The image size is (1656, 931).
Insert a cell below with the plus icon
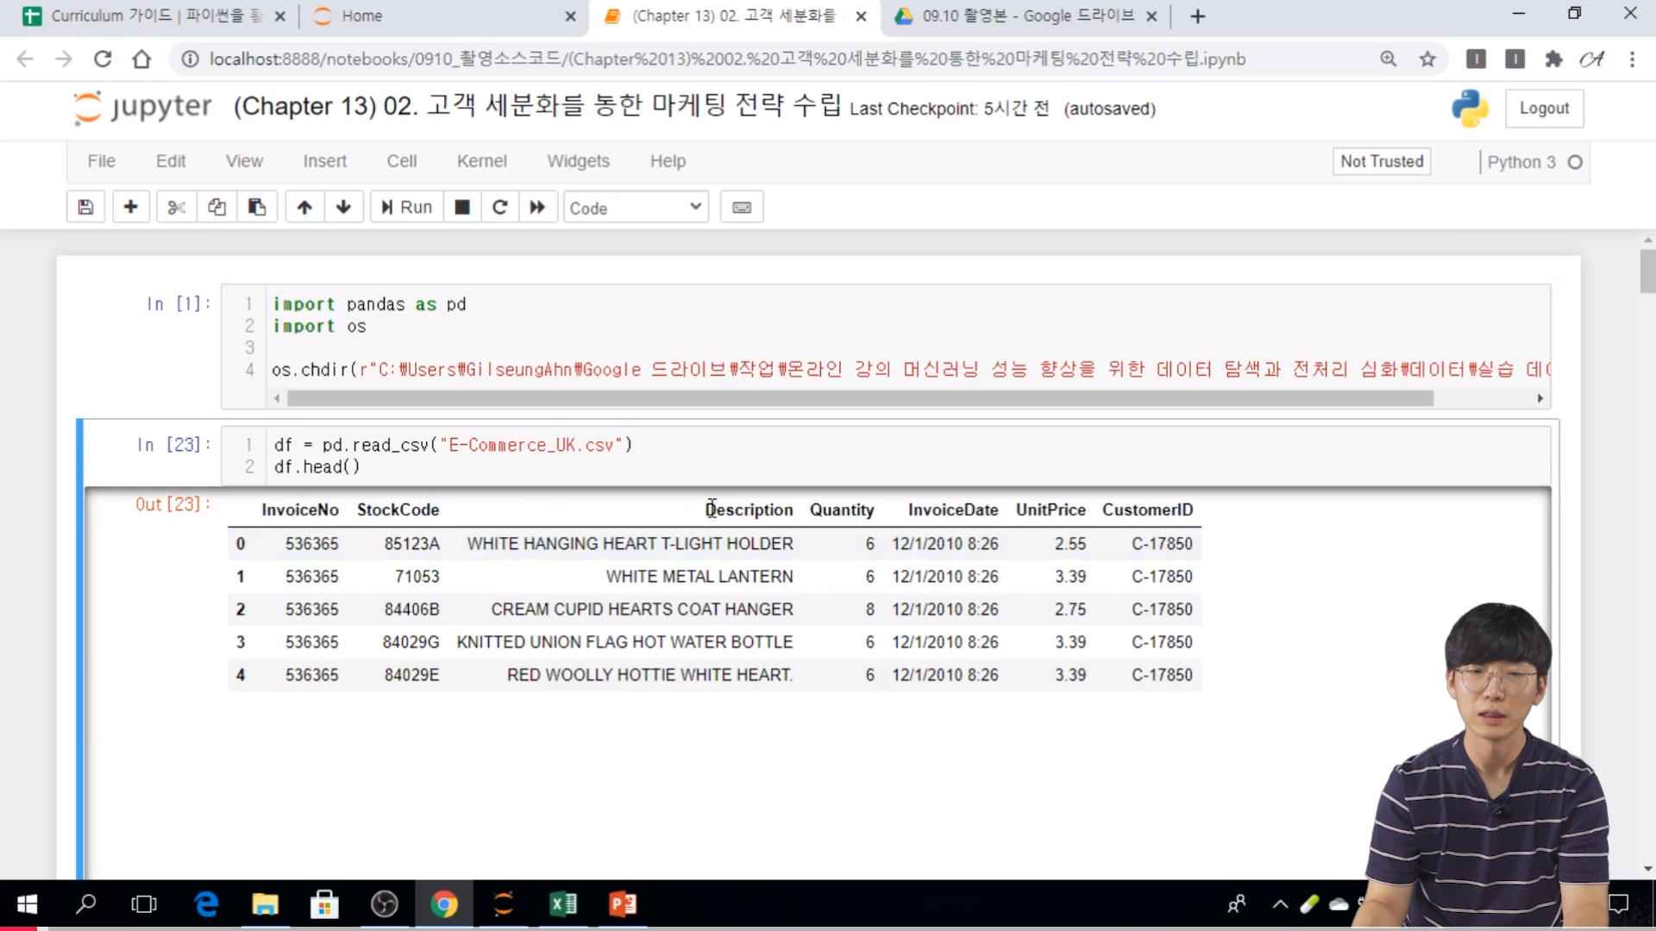point(131,207)
